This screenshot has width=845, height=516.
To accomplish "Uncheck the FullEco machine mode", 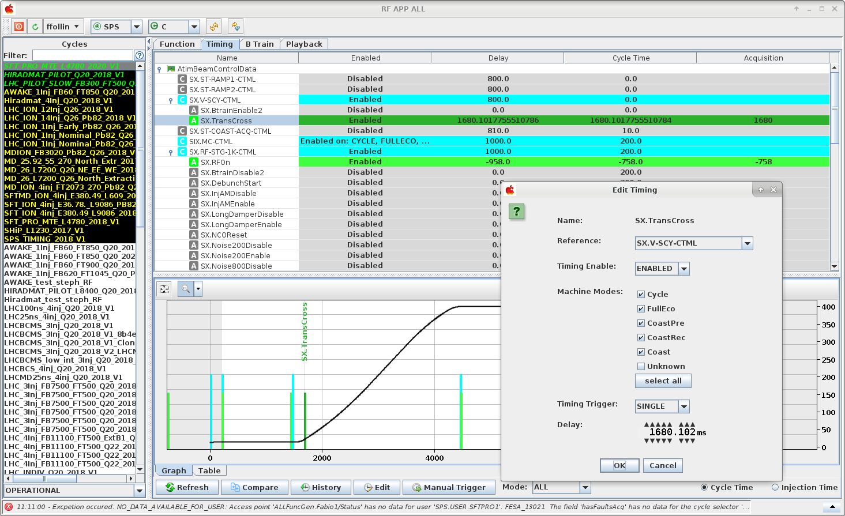I will [x=641, y=308].
